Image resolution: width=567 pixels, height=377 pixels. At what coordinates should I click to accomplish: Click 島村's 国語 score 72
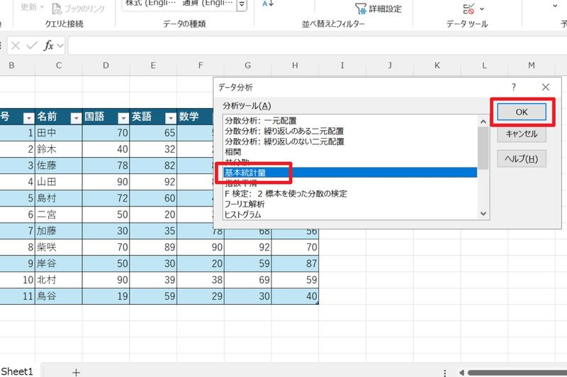(106, 198)
